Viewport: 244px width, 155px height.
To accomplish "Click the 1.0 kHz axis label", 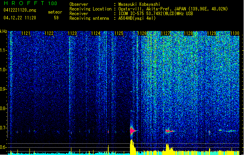I will [3, 70].
